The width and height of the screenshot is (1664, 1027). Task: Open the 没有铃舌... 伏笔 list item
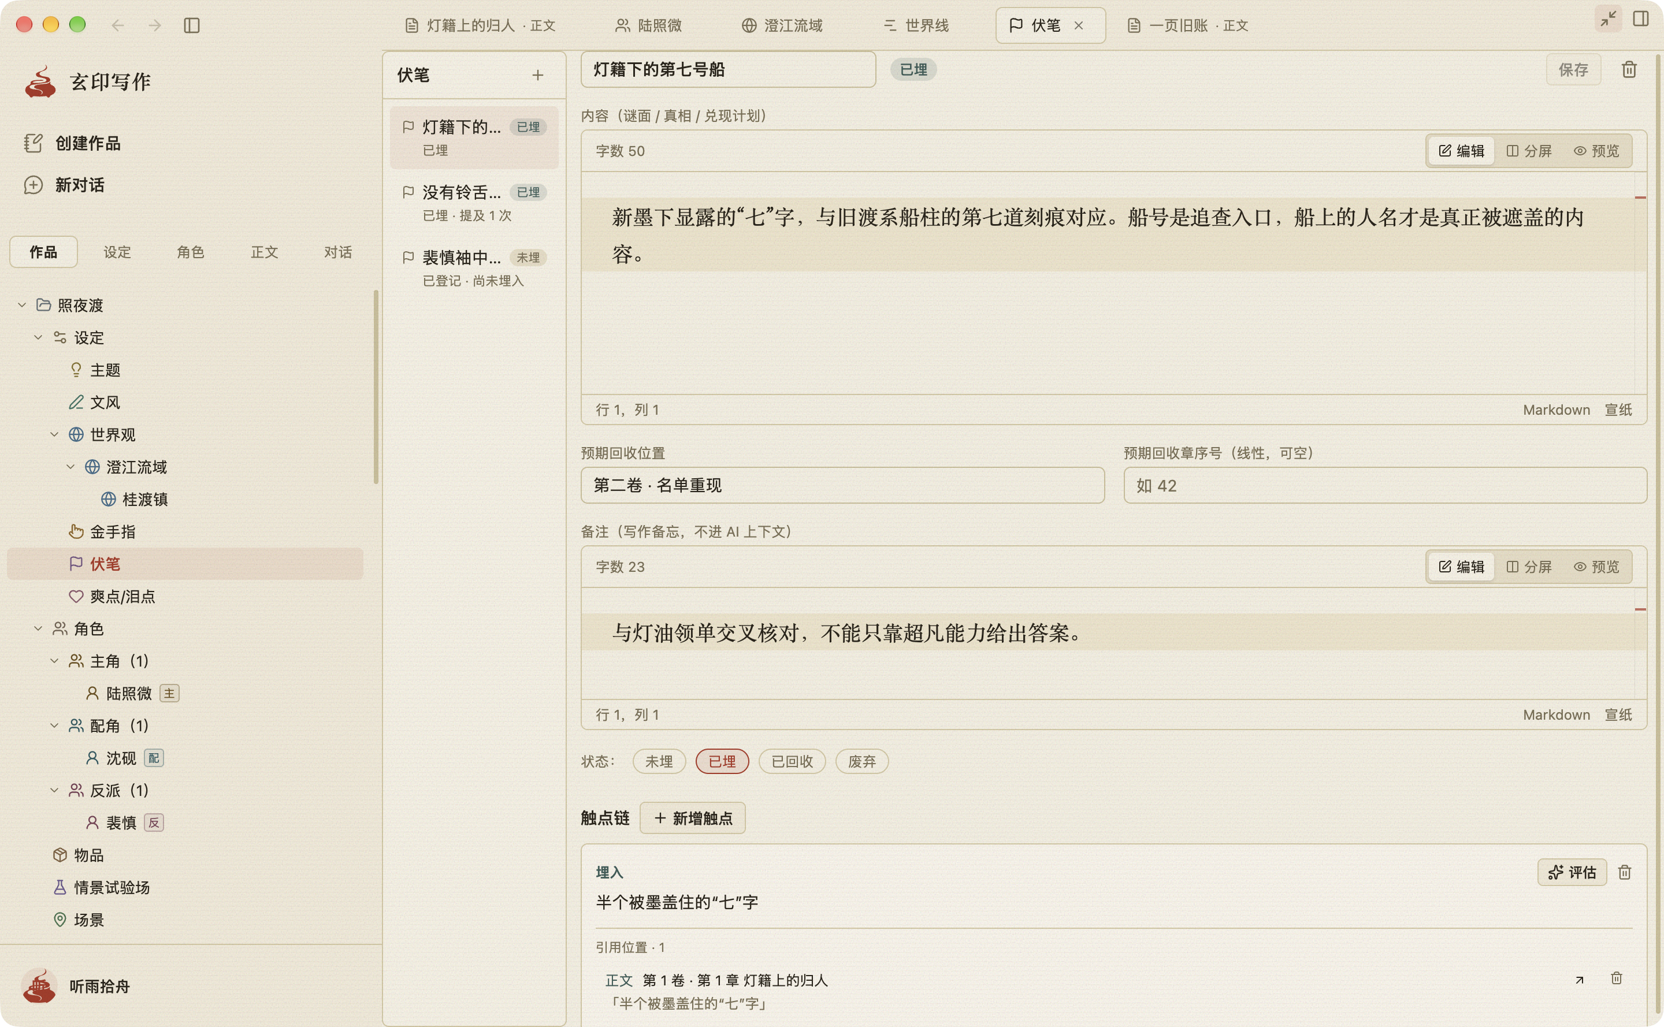coord(474,203)
